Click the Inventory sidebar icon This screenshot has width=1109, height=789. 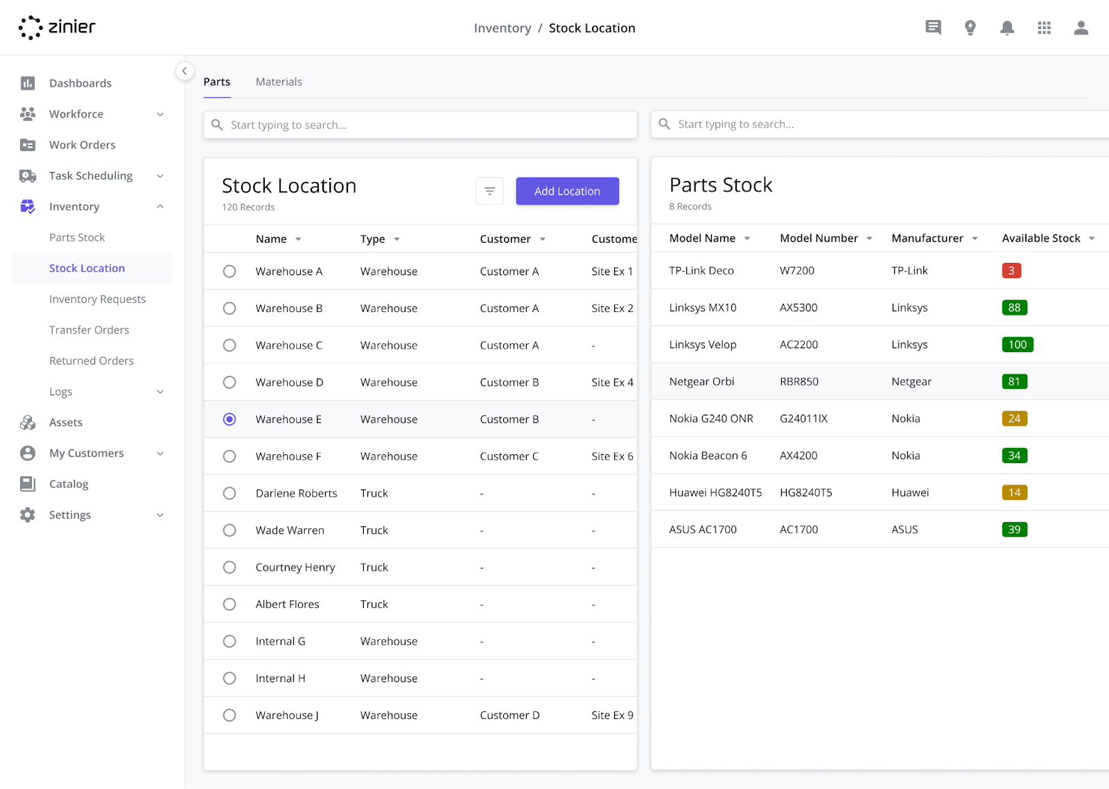28,207
